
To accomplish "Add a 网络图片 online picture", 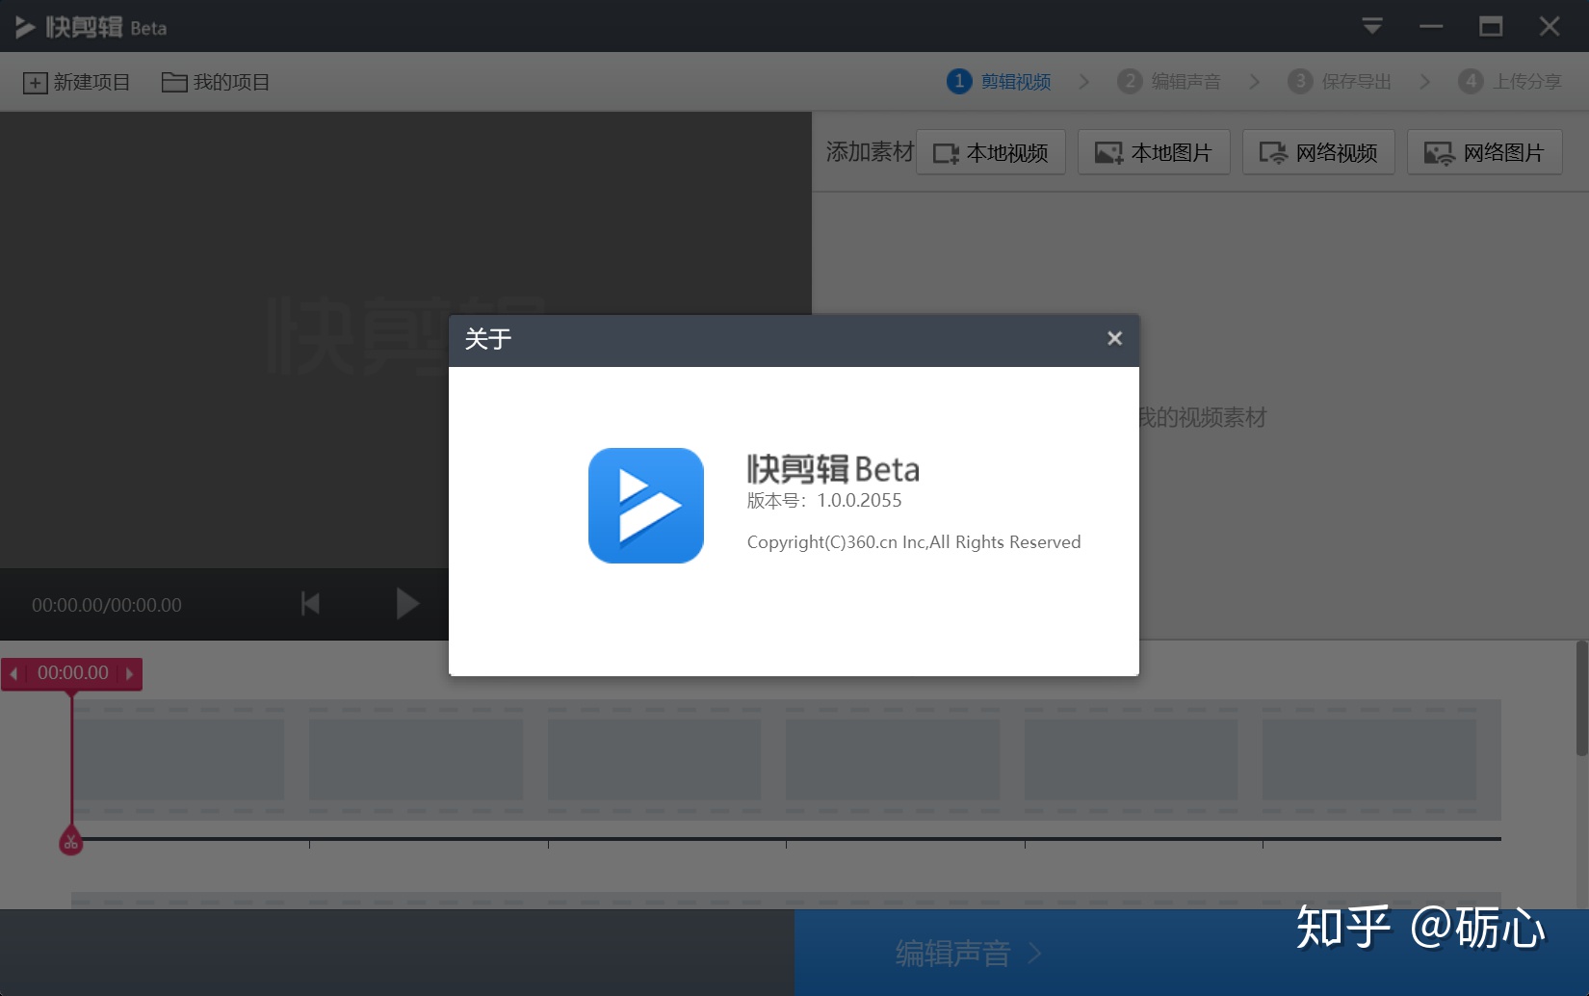I will click(x=1485, y=152).
